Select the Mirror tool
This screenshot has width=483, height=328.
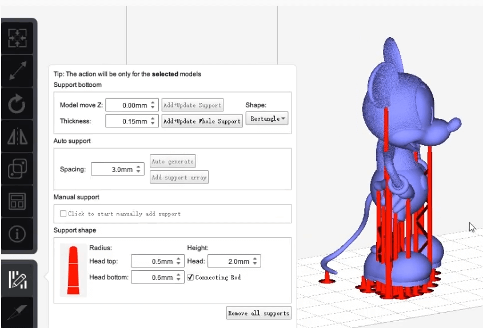[x=18, y=137]
